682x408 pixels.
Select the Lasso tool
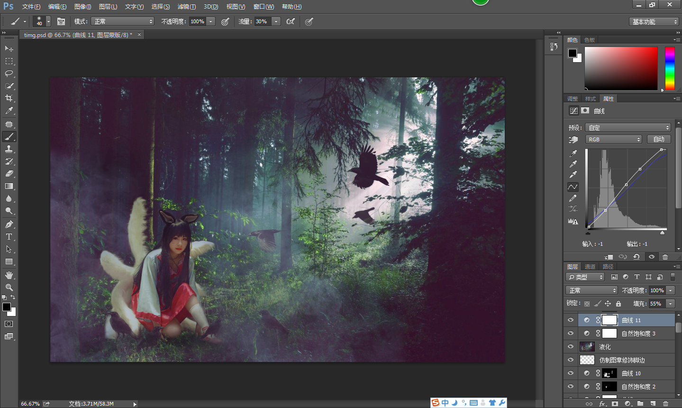coord(9,74)
